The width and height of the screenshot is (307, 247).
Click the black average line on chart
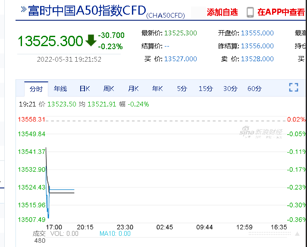(62, 193)
